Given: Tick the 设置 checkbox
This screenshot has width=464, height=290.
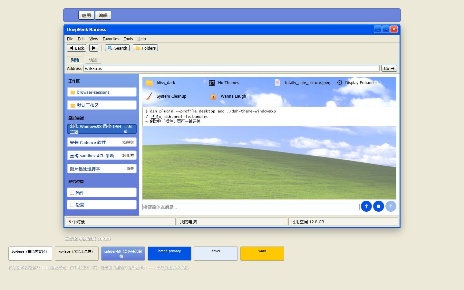Looking at the screenshot, I should (72, 205).
